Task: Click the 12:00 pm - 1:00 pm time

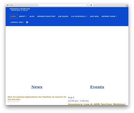Action: pos(78,101)
